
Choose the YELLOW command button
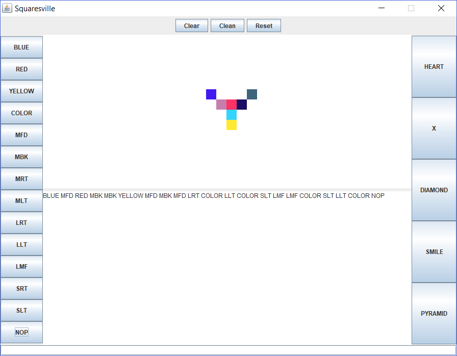pyautogui.click(x=21, y=91)
